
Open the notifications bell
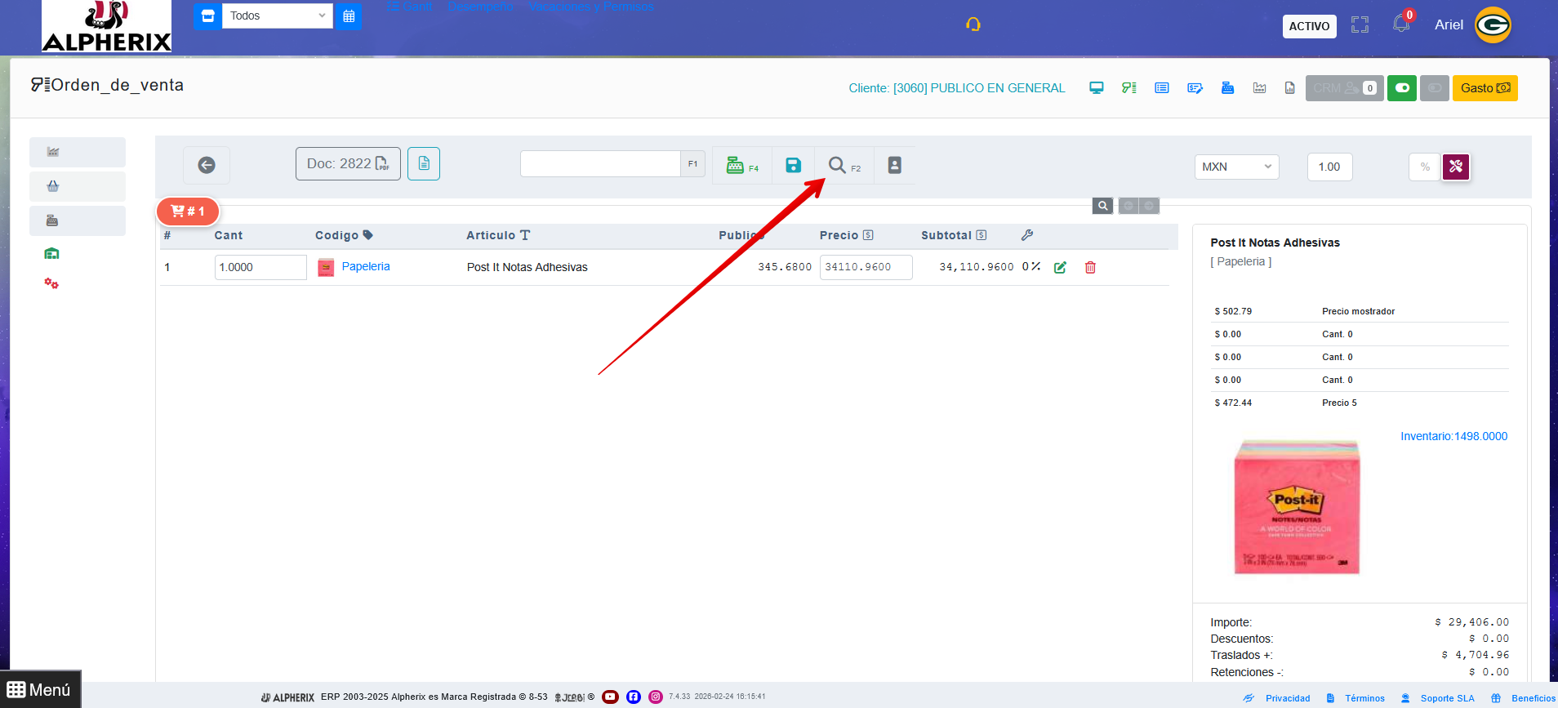click(x=1401, y=23)
